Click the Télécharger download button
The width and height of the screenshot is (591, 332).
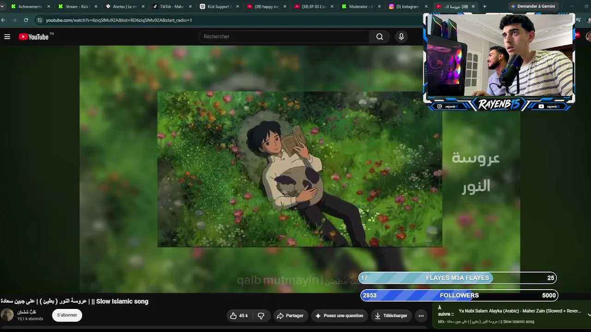point(391,316)
